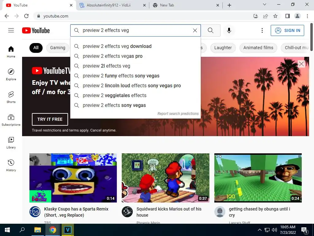This screenshot has width=314, height=236.
Task: Choose suggestion 'preview 2 effects sony vegas'
Action: coord(135,105)
